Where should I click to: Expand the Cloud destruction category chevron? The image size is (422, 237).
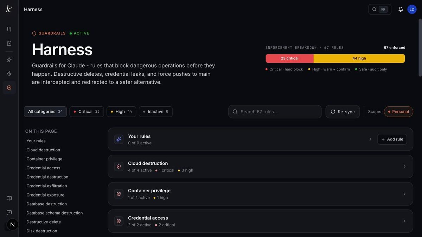pos(404,167)
